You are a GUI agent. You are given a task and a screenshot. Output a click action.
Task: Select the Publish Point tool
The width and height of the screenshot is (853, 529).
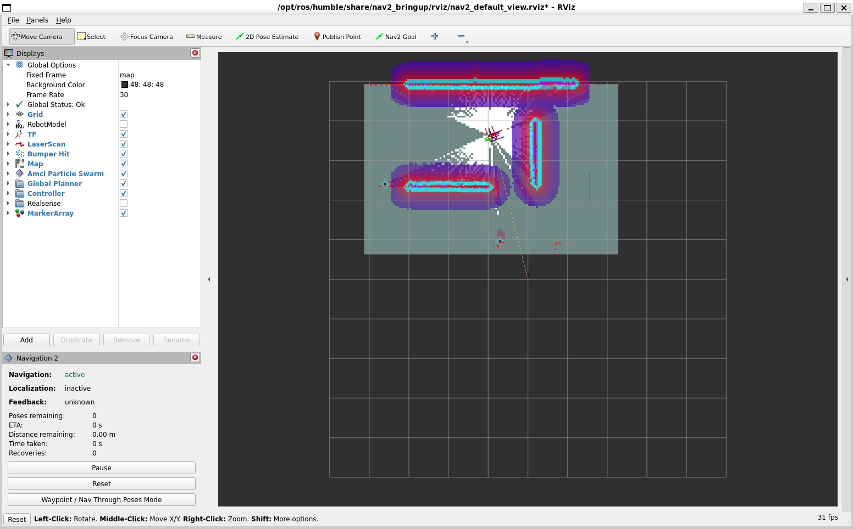pos(337,37)
